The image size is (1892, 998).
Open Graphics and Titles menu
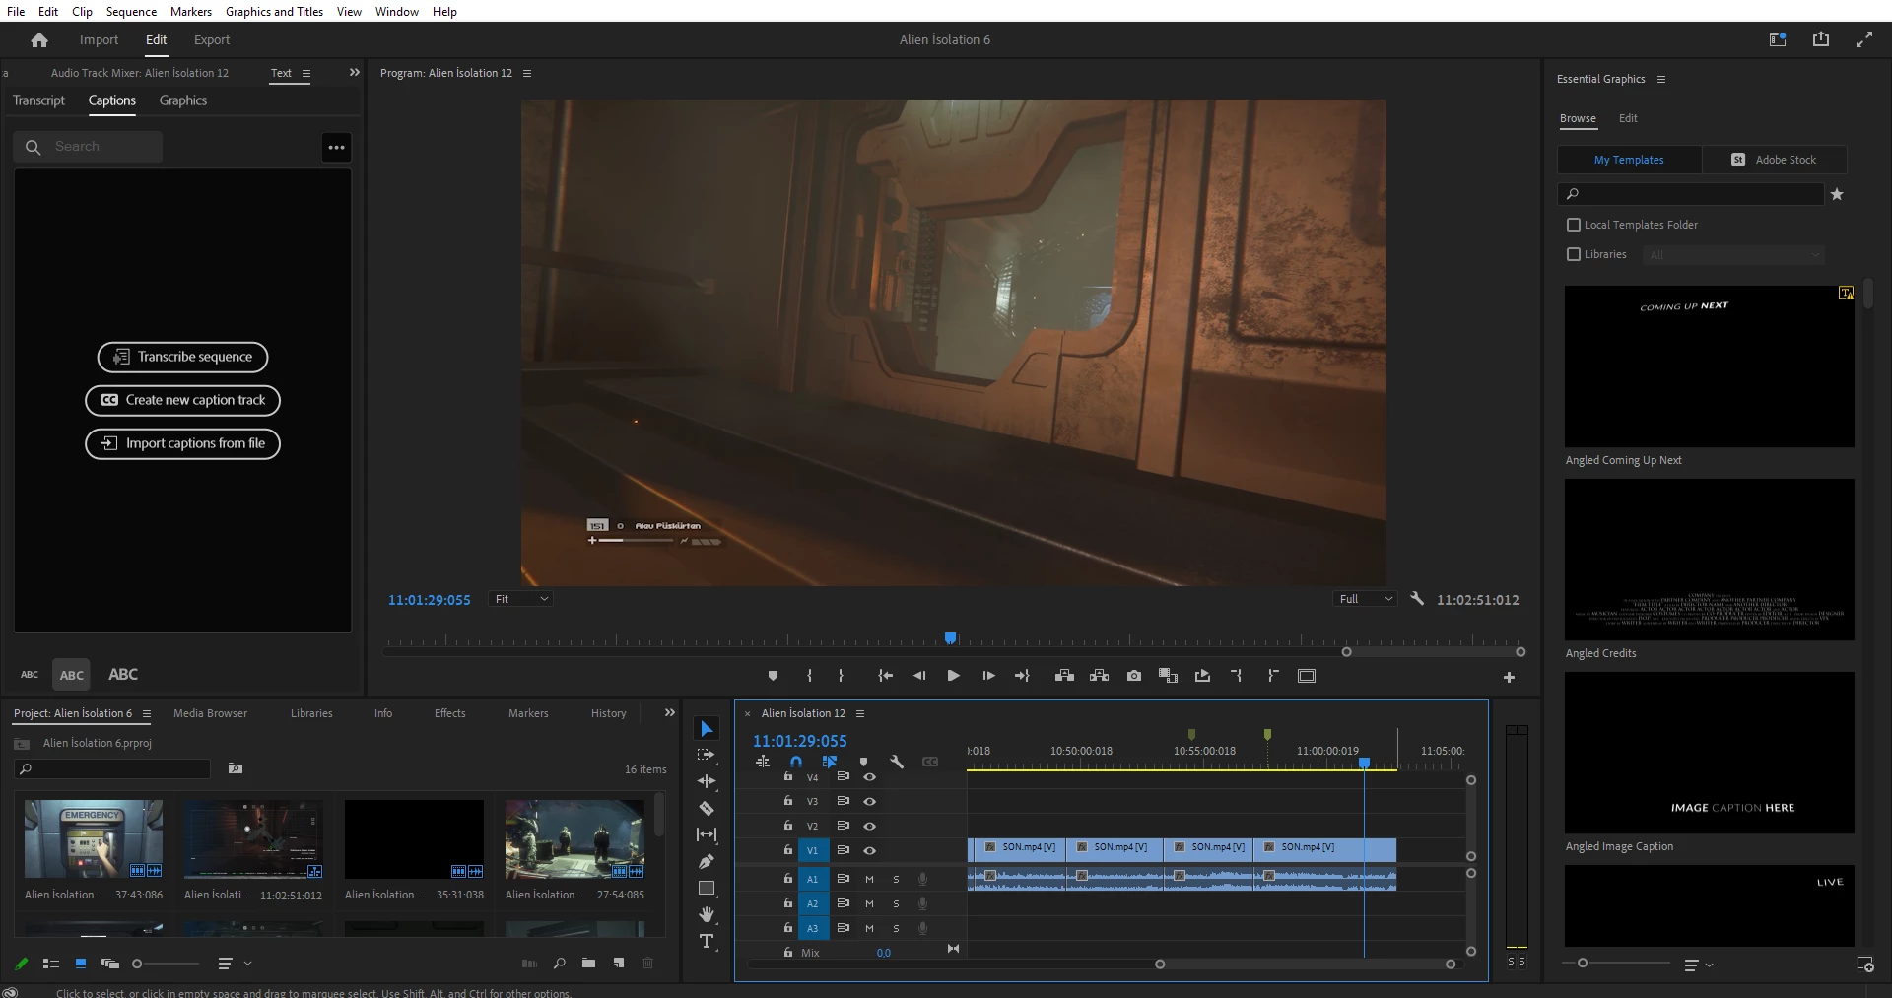click(274, 11)
